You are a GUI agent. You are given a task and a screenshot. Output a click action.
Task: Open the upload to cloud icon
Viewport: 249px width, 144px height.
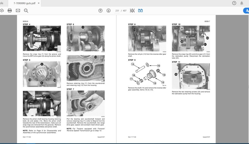(2, 11)
